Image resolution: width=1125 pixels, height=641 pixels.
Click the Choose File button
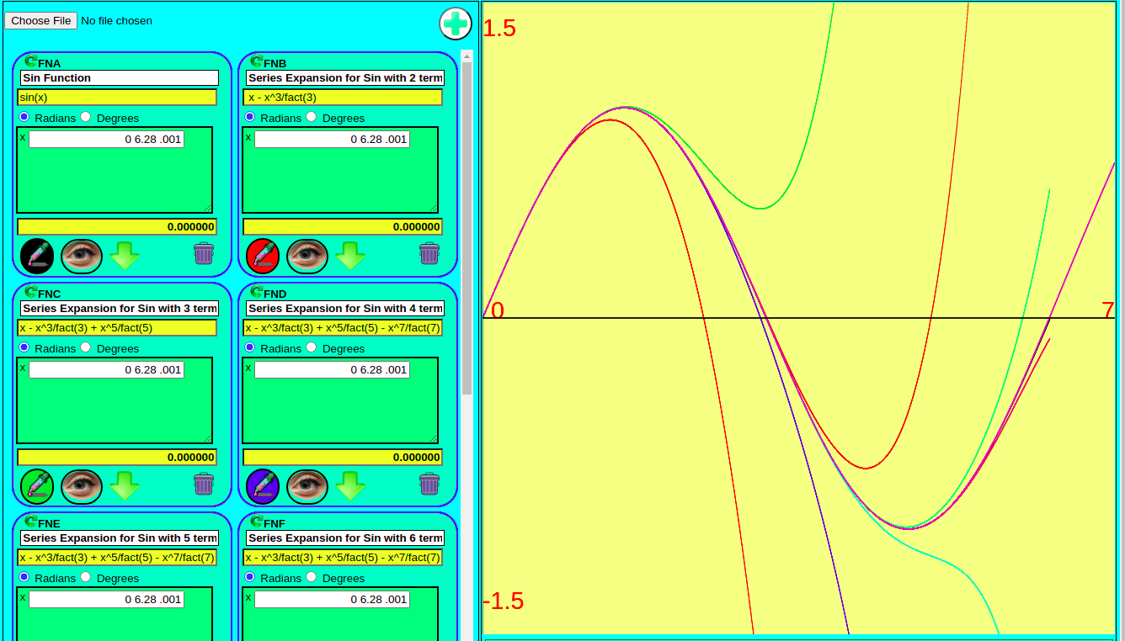click(x=40, y=20)
